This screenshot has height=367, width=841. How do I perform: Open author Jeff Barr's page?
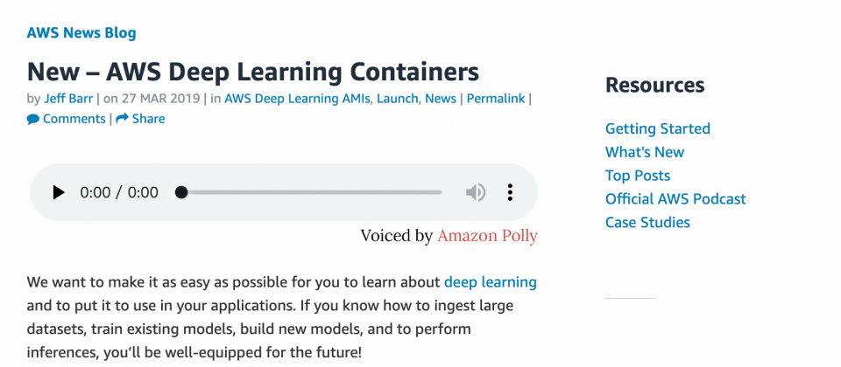pos(68,99)
